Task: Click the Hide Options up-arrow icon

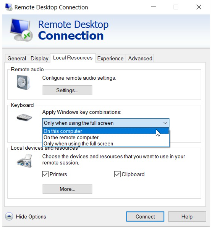Action: pyautogui.click(x=9, y=217)
